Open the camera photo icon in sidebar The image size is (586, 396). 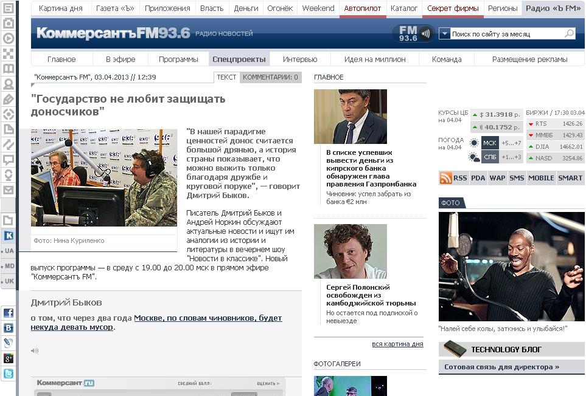tap(9, 23)
